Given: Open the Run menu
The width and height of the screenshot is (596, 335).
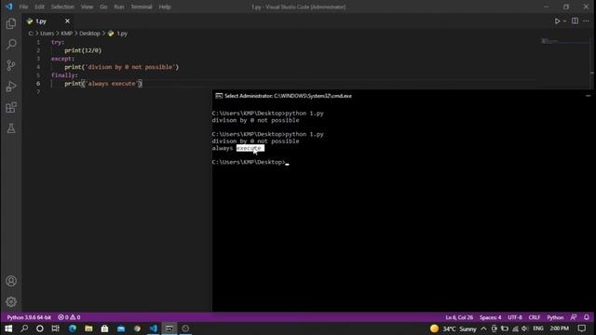Looking at the screenshot, I should point(119,7).
